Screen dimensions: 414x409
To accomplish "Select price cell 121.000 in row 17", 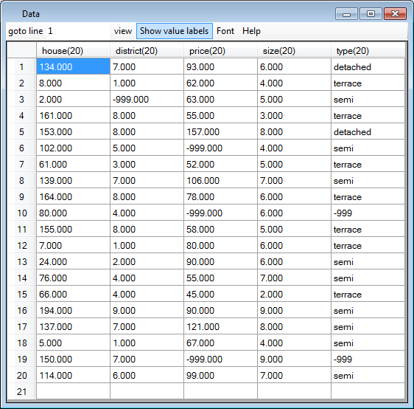I will (x=220, y=326).
